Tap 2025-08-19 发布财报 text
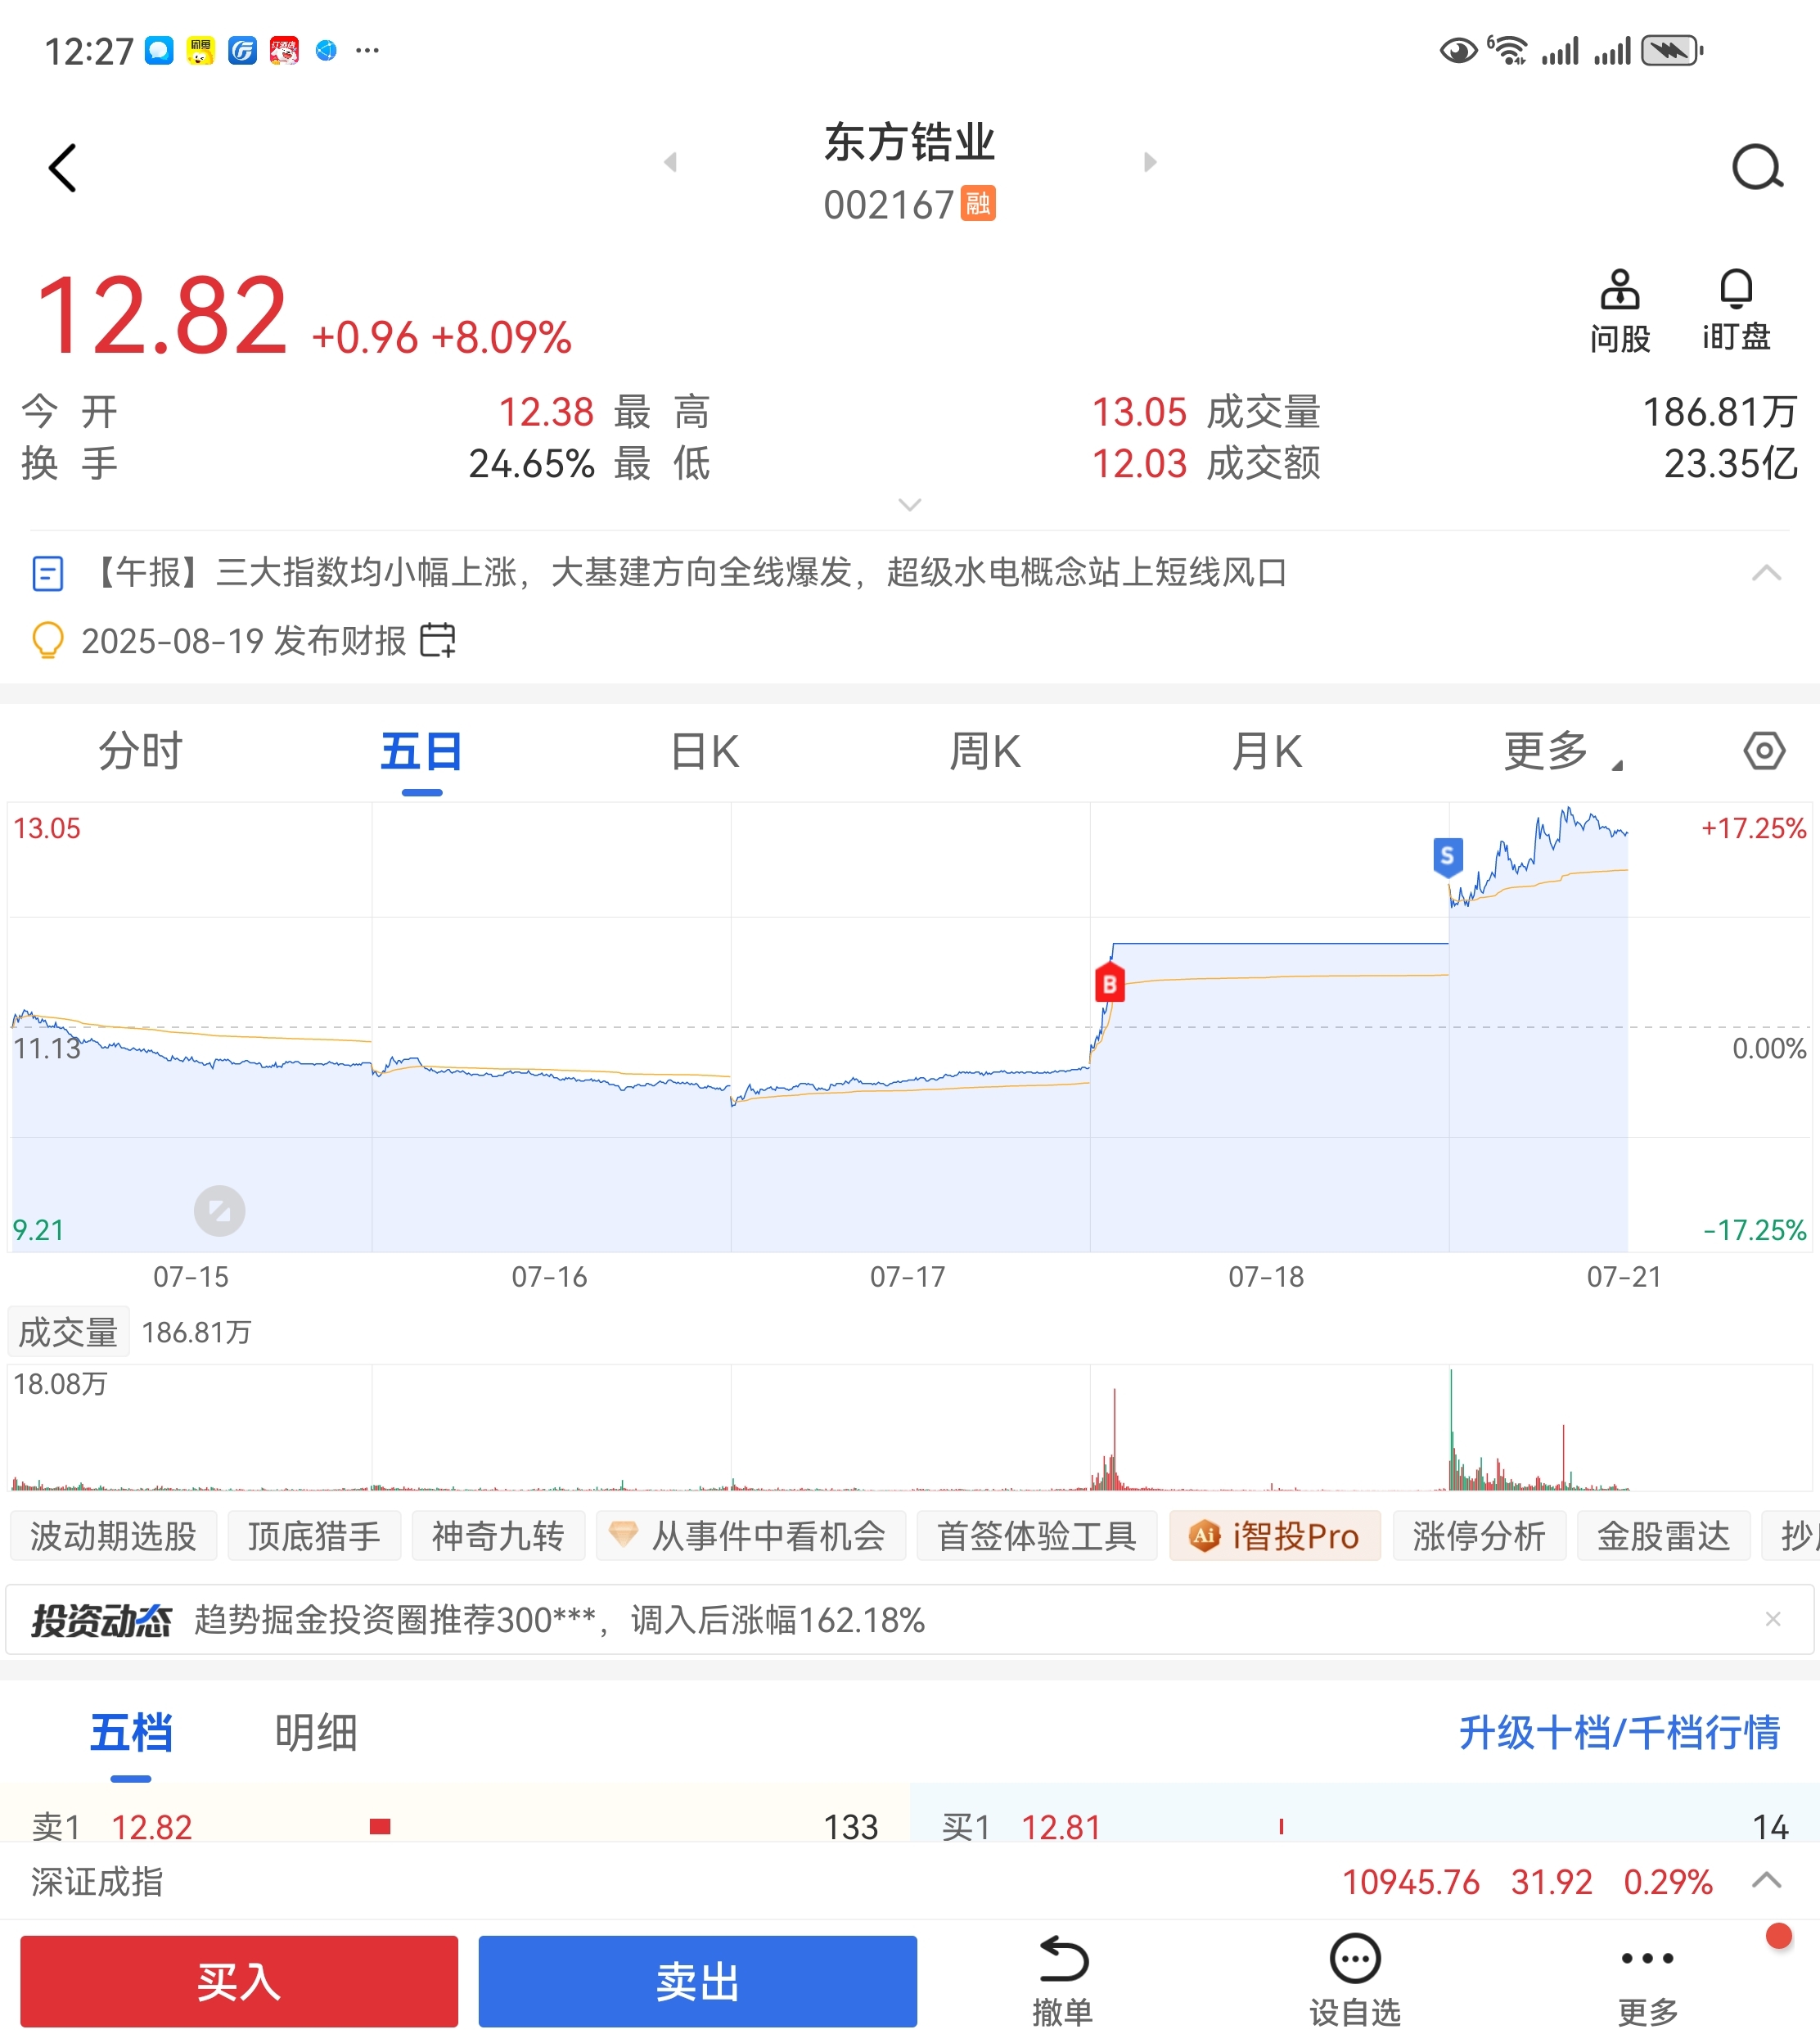Viewport: 1820px width, 2043px height. click(244, 640)
